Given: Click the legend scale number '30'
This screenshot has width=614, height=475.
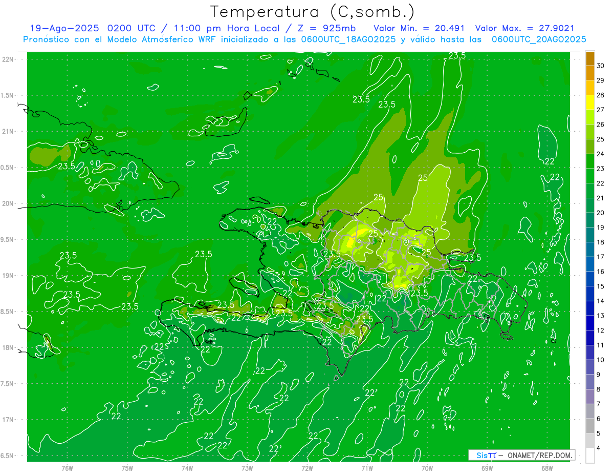Looking at the screenshot, I should [601, 66].
